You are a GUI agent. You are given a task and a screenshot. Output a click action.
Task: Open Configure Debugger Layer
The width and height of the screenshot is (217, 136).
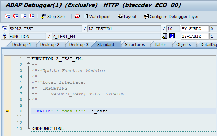(x=171, y=16)
